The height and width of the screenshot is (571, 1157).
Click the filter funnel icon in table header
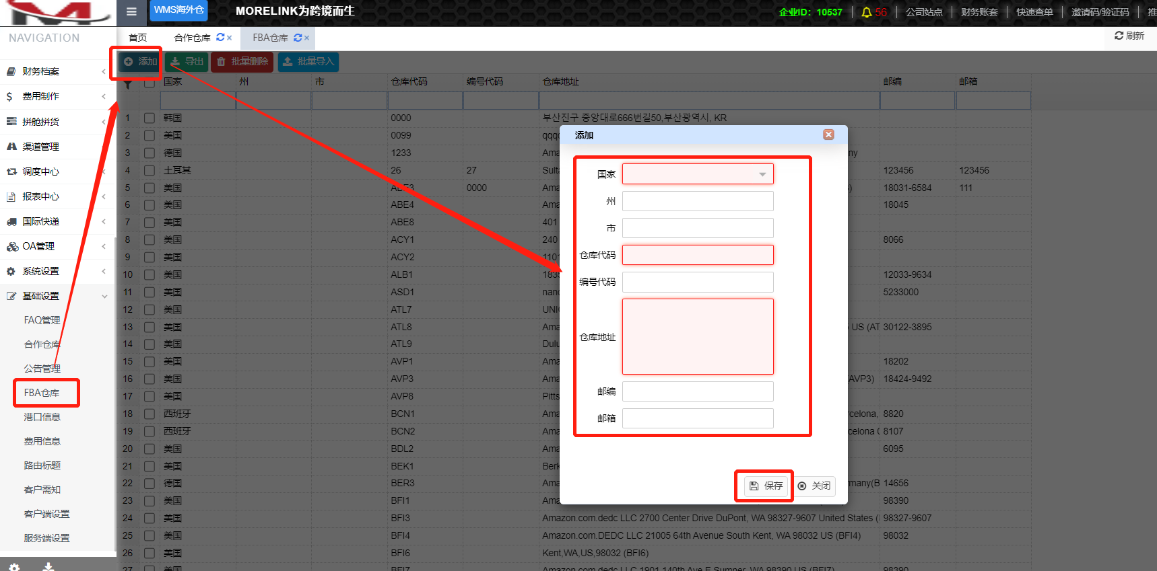click(x=127, y=84)
